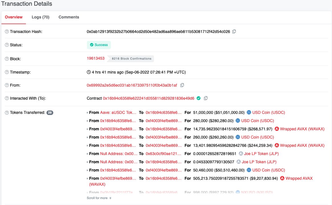The height and width of the screenshot is (205, 332).
Task: Click the amount 505,213.750209187255783571 value
Action: pos(221,178)
